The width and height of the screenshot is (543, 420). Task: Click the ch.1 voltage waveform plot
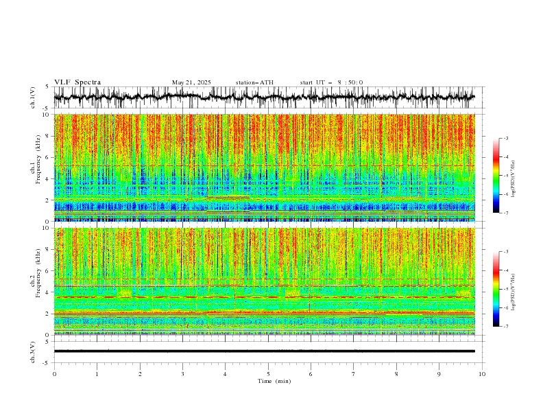[x=269, y=97]
